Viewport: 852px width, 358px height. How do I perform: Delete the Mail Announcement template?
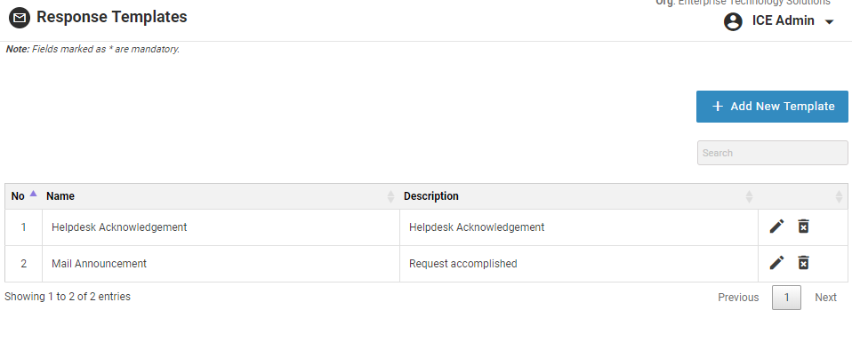pos(803,263)
